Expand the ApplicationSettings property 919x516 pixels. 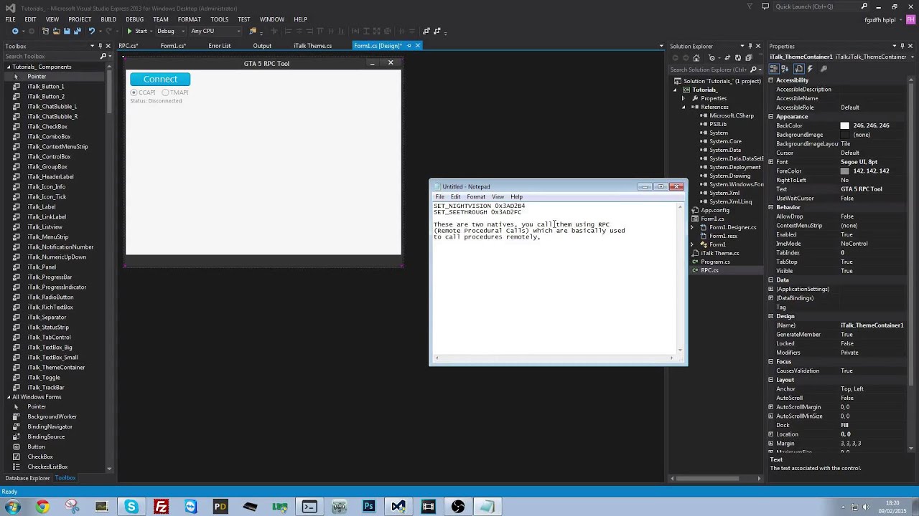(771, 289)
